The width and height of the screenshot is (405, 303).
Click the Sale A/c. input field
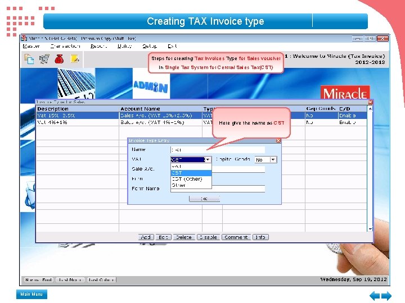pos(238,169)
